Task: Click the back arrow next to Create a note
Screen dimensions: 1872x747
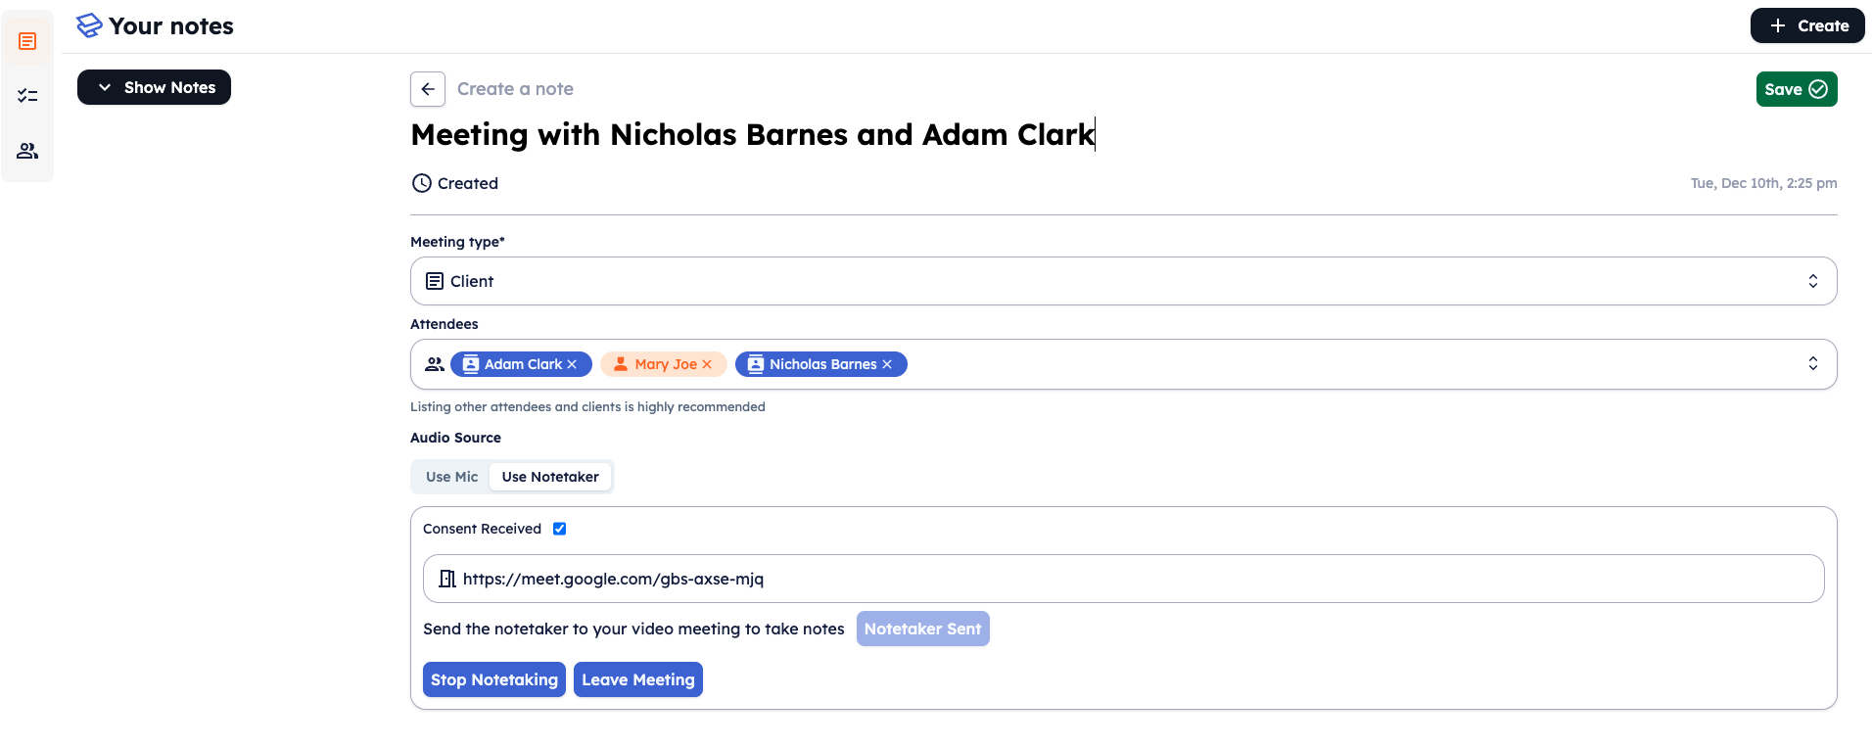Action: (x=428, y=89)
